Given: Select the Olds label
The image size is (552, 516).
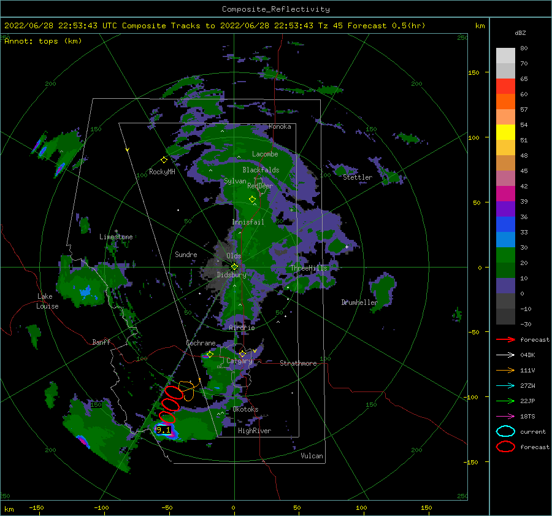Looking at the screenshot, I should pos(234,256).
